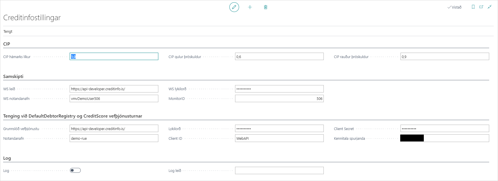Image resolution: width=498 pixels, height=181 pixels.
Task: Click the Vistað saved status indicator
Action: [x=455, y=7]
